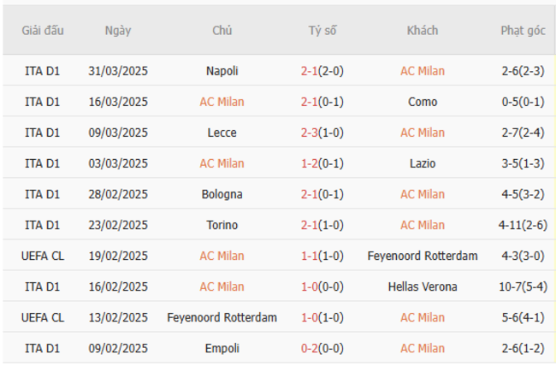Select the 'Tỷ số' score column header
The width and height of the screenshot is (556, 366).
322,30
